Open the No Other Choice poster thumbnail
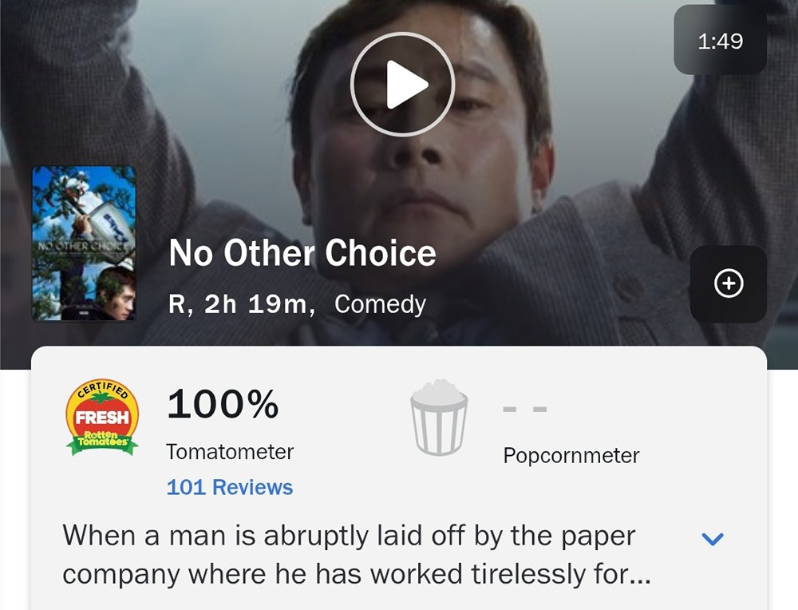 point(84,244)
